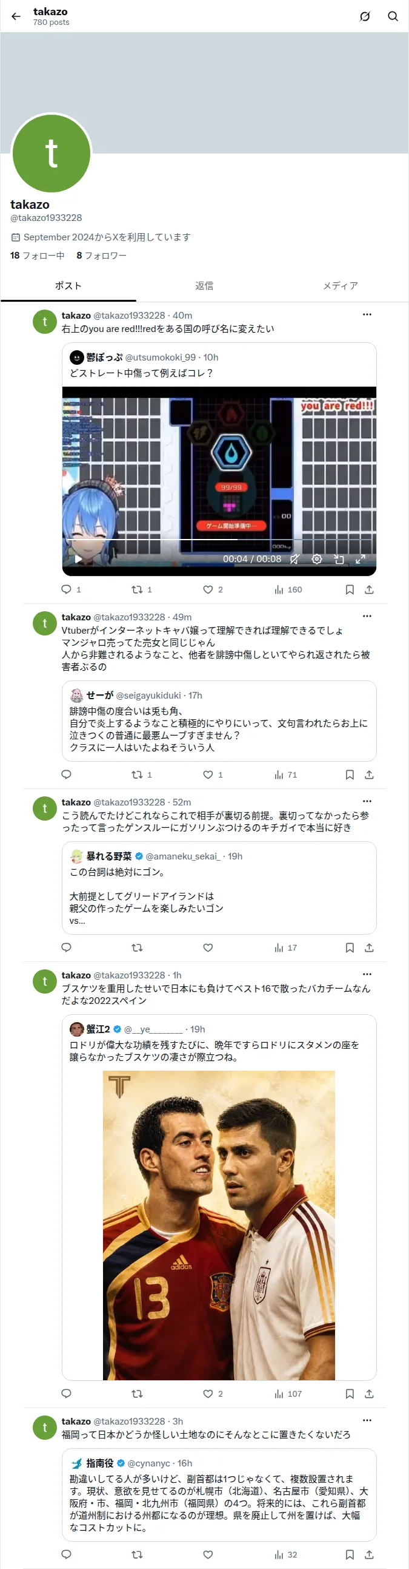Switch to the メディア tab

(x=341, y=286)
